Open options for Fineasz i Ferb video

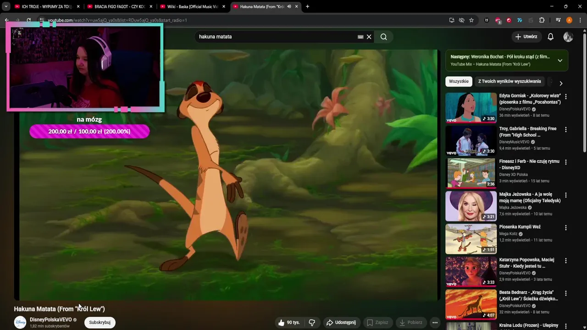566,162
